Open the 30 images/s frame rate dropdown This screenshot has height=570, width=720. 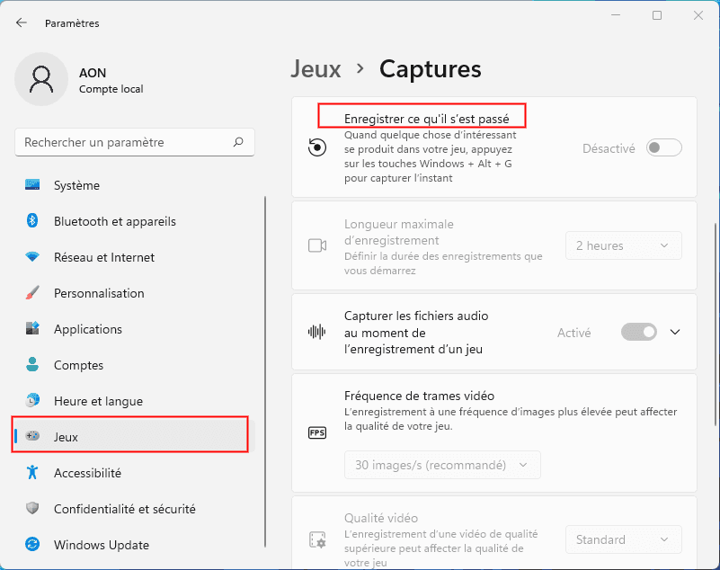pyautogui.click(x=442, y=465)
